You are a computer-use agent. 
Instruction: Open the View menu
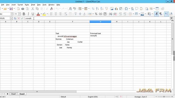[x=8, y=5]
